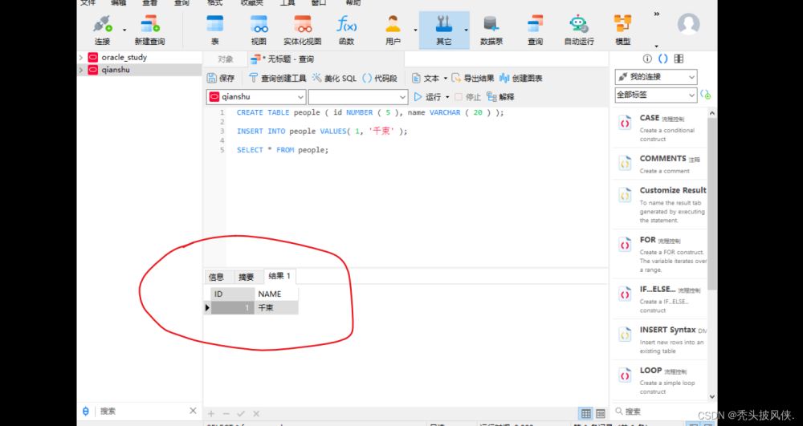Open the qianshu connection dropdown
The height and width of the screenshot is (426, 803).
[x=255, y=96]
